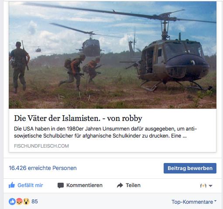Click the Teilen label
Viewport: 223px width, 209px height.
[133, 185]
